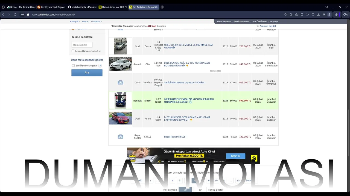Open SIFIR MUAYENE EMSALSİZ KUSURSUZ listing title
This screenshot has height=196, width=350.
tap(189, 100)
